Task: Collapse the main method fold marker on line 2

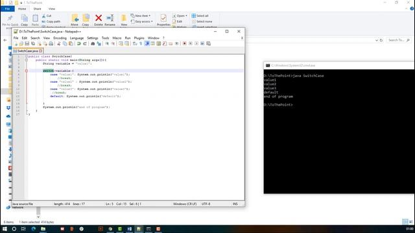Action: tap(27, 60)
